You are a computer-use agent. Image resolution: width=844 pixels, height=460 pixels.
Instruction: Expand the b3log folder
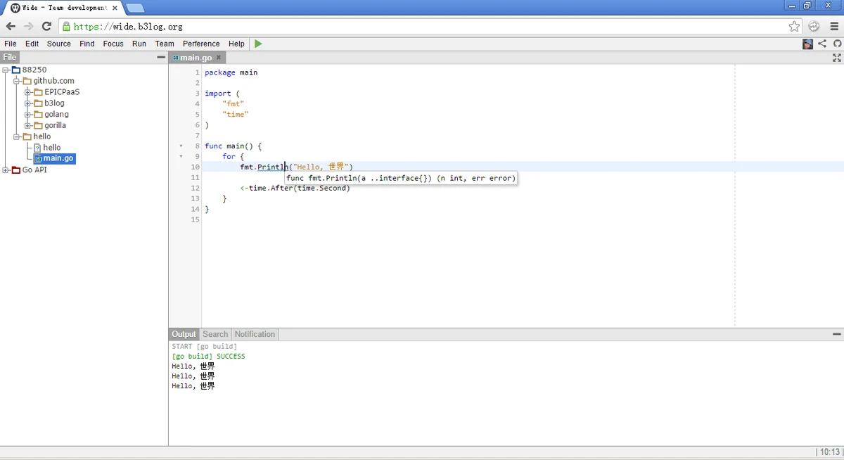click(28, 103)
